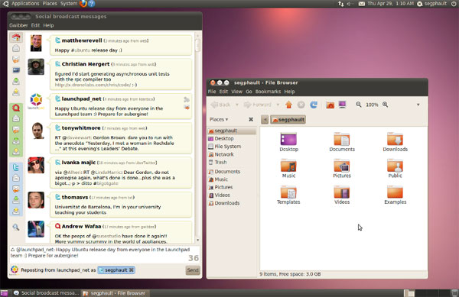Open the mail indicator envelope in top panel
459x297 pixels.
pyautogui.click(x=362, y=4)
